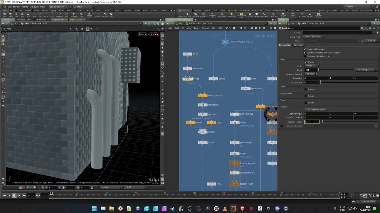380x213 pixels.
Task: Select the Draw Curve shelf tool
Action: [x=59, y=14]
